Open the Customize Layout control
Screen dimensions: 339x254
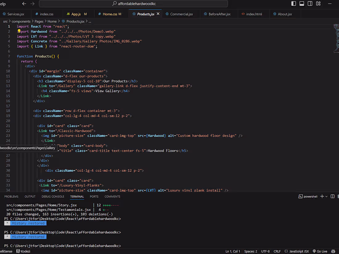318,3
